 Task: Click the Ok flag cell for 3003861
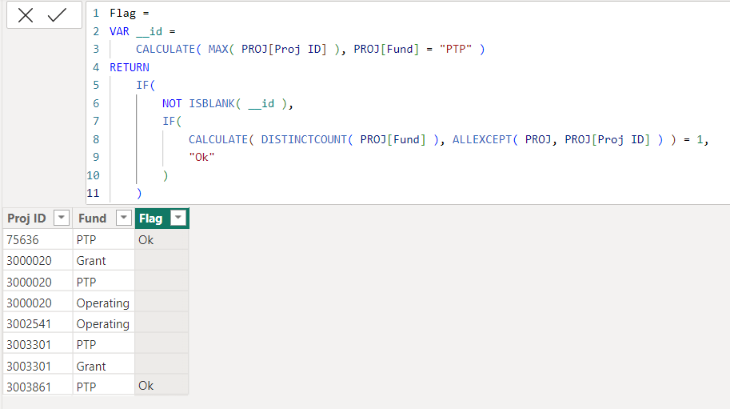tap(162, 386)
